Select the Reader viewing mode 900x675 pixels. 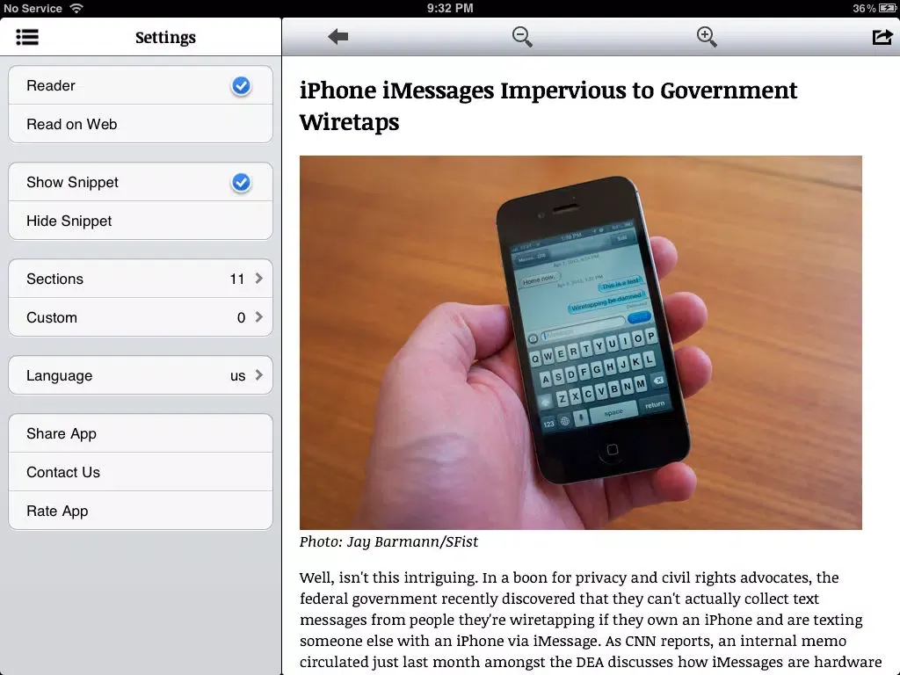coord(141,85)
